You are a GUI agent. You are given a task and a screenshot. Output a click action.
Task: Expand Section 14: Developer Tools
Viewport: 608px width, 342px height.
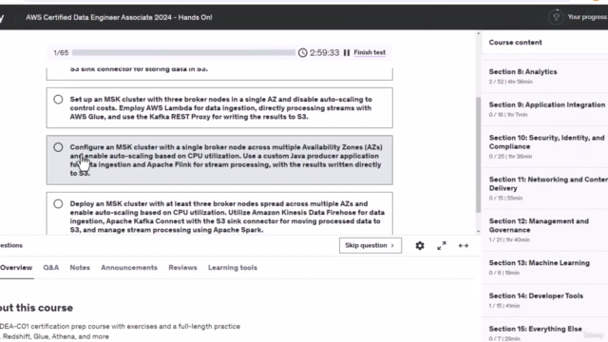[x=544, y=300]
